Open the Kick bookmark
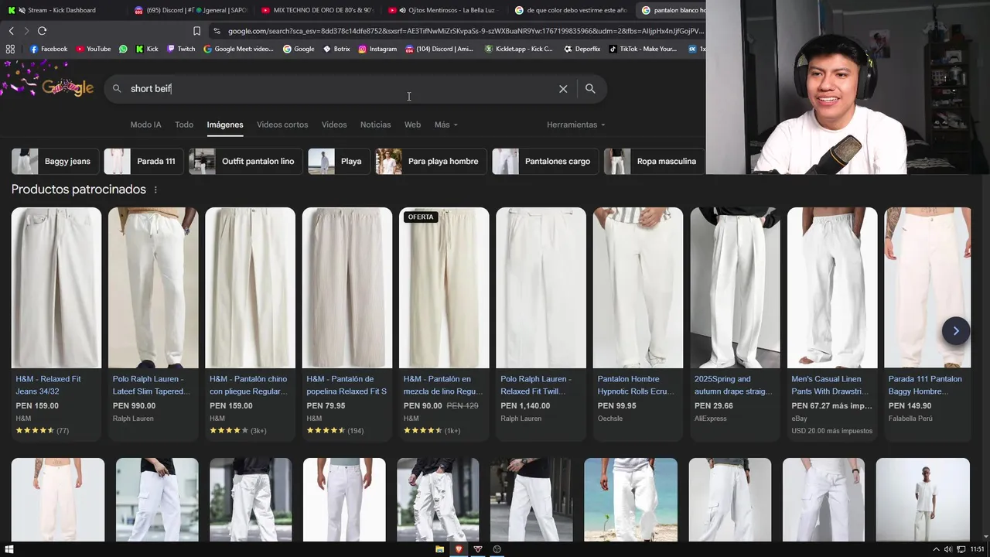Screen dimensions: 990x557 pyautogui.click(x=147, y=49)
